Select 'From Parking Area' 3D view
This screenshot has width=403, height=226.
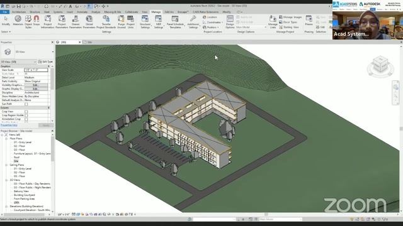point(24,199)
